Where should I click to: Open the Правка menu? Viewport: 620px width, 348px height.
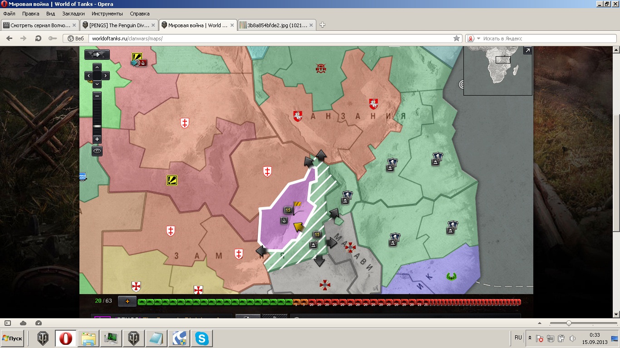pos(30,14)
